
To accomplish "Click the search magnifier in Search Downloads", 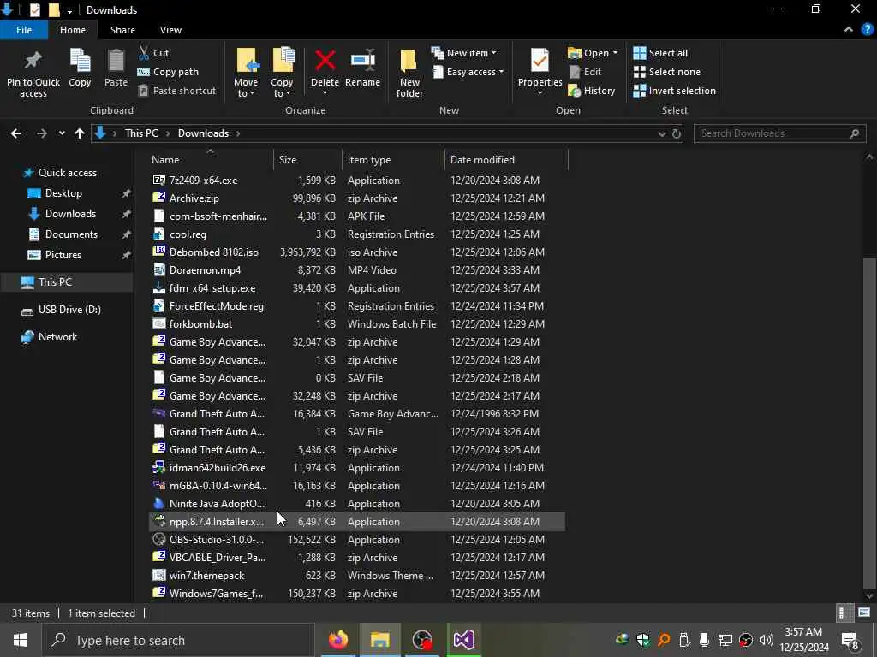I will click(x=854, y=133).
